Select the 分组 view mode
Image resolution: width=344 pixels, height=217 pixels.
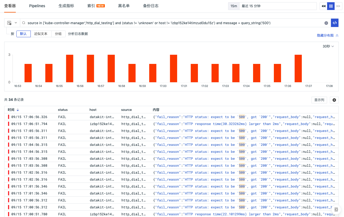tap(58, 34)
